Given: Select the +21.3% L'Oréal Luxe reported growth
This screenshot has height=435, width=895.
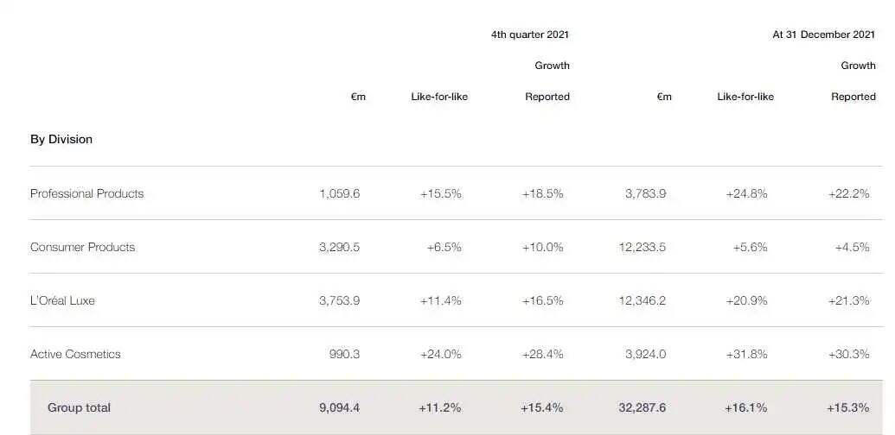Looking at the screenshot, I should pyautogui.click(x=849, y=300).
